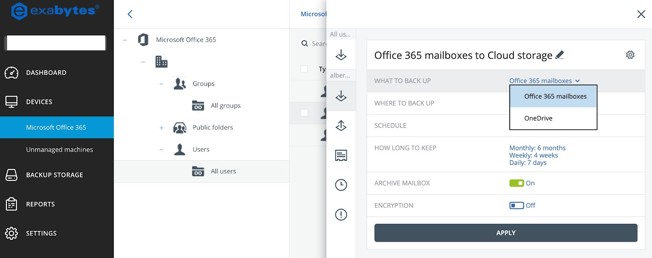Image resolution: width=652 pixels, height=258 pixels.
Task: Select the All us... tab
Action: coord(341,34)
